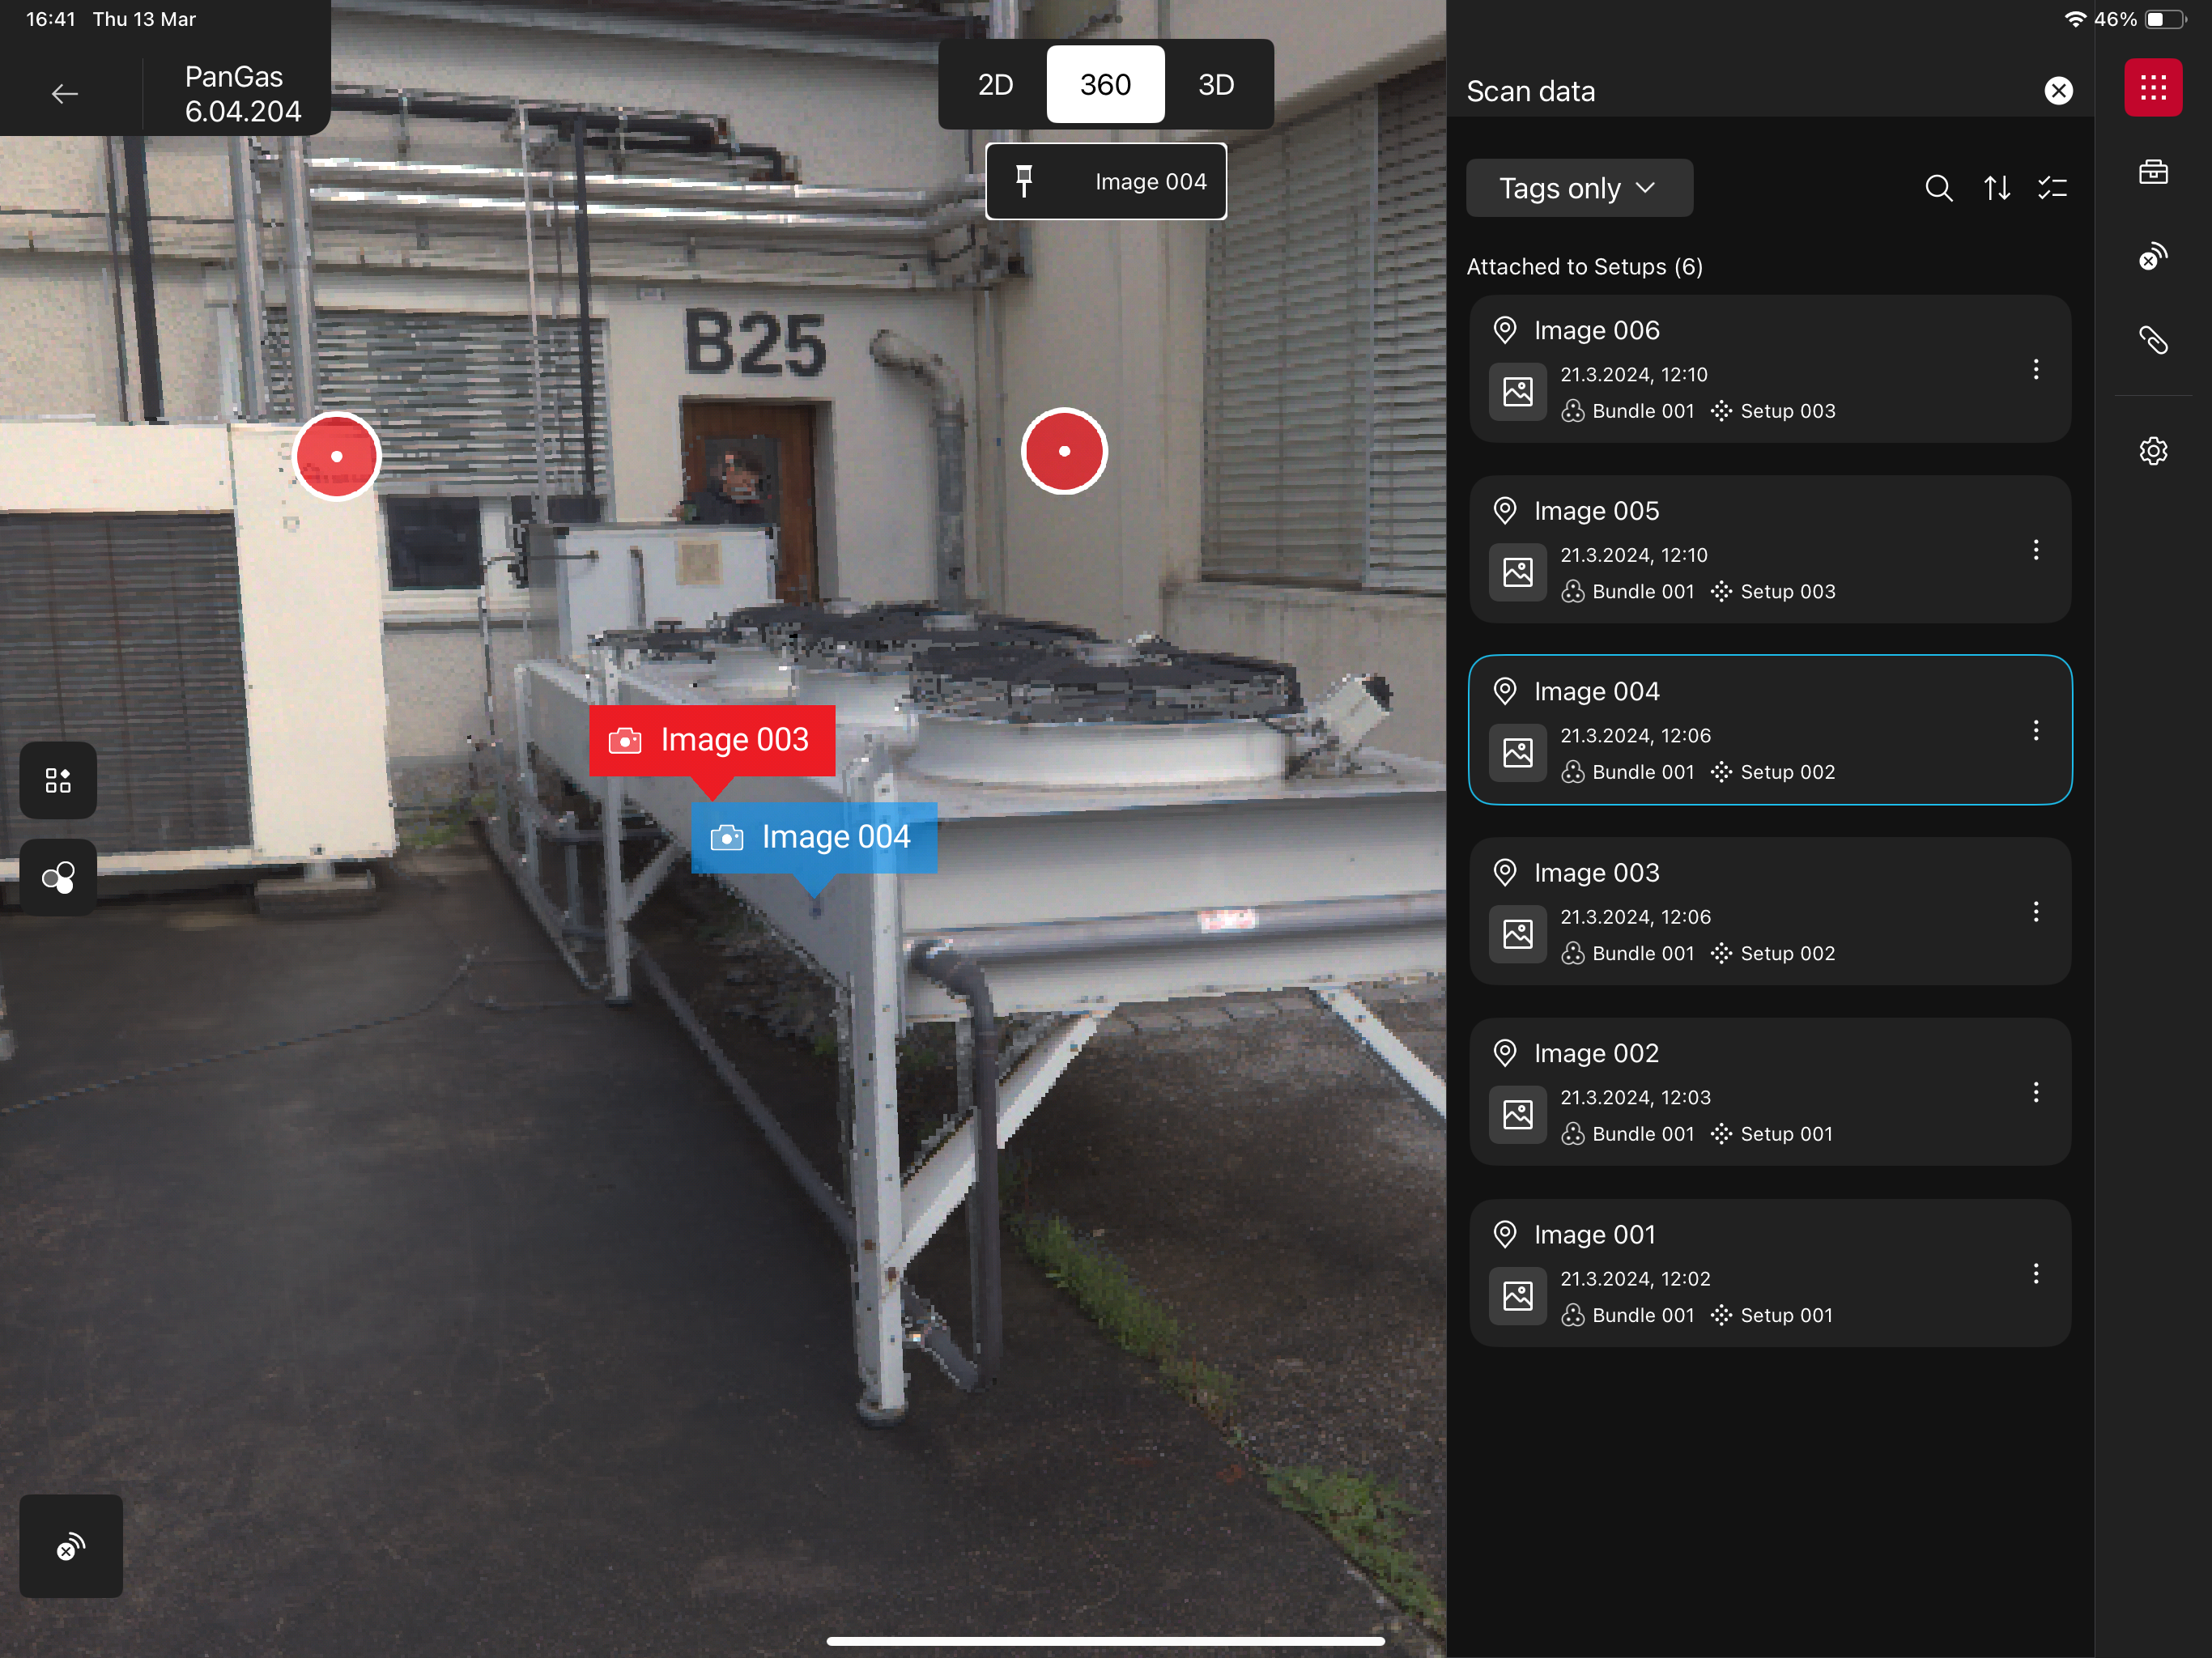
Task: Click the sort arrows icon
Action: coord(1996,188)
